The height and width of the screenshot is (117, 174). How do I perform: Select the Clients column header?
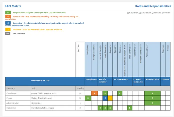click(x=168, y=59)
